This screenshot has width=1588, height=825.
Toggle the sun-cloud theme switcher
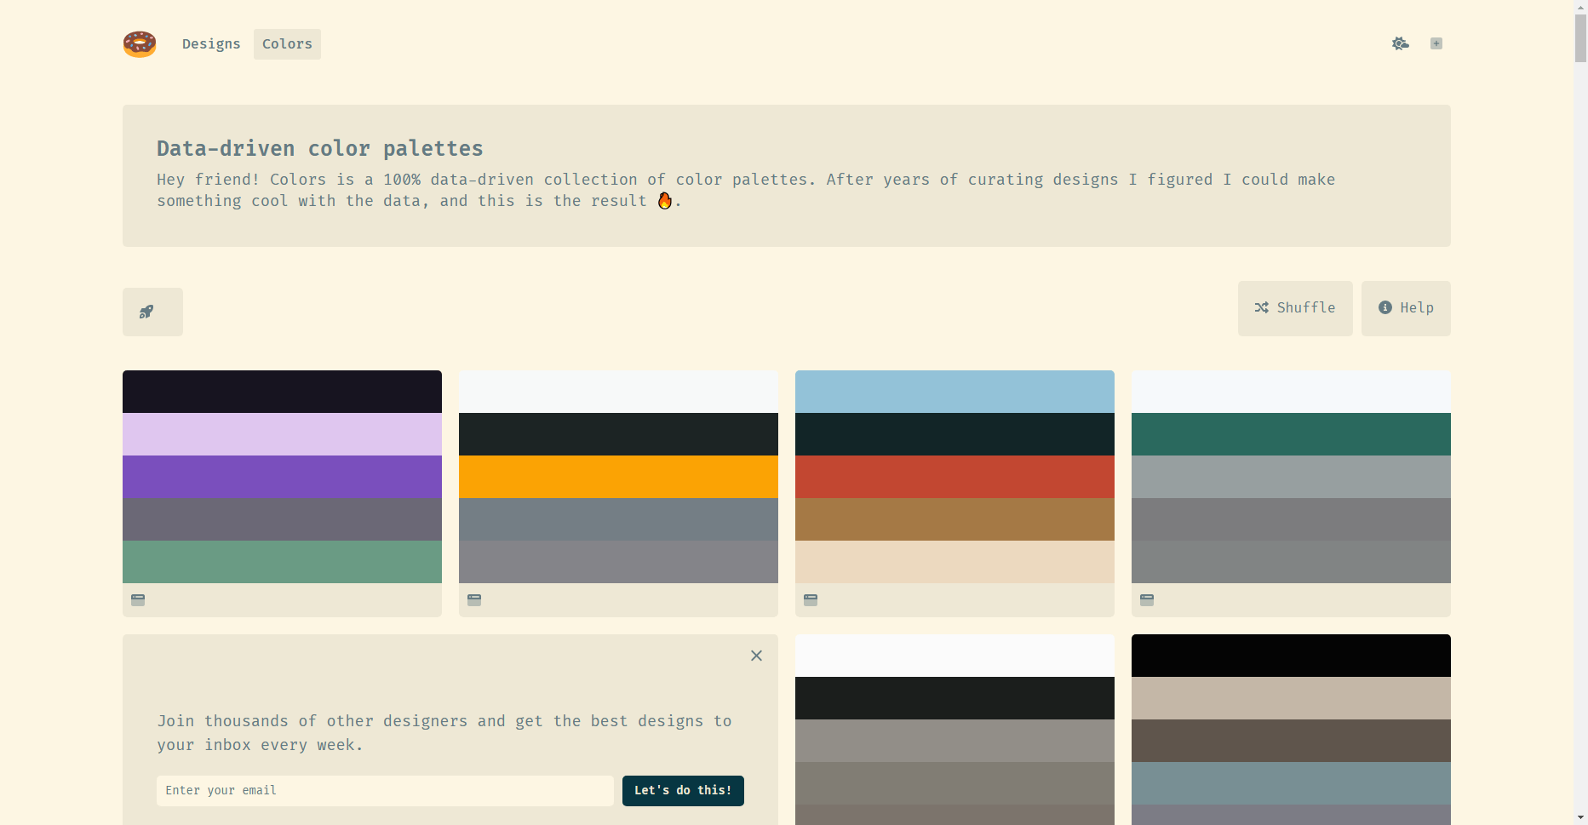pos(1401,43)
